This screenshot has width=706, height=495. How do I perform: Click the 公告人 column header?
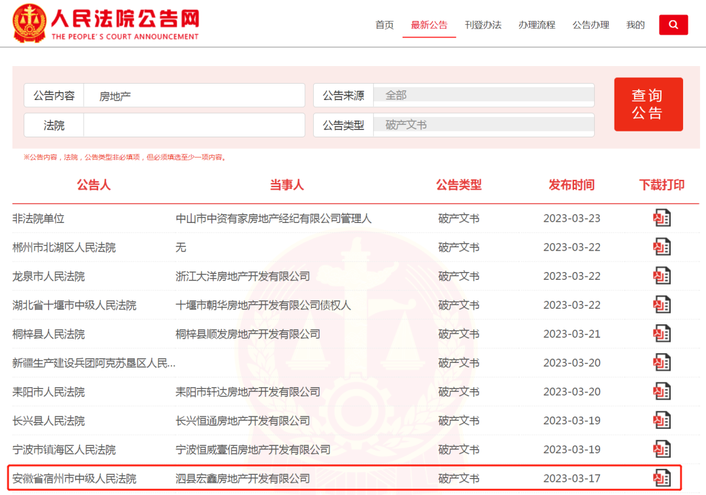(93, 184)
